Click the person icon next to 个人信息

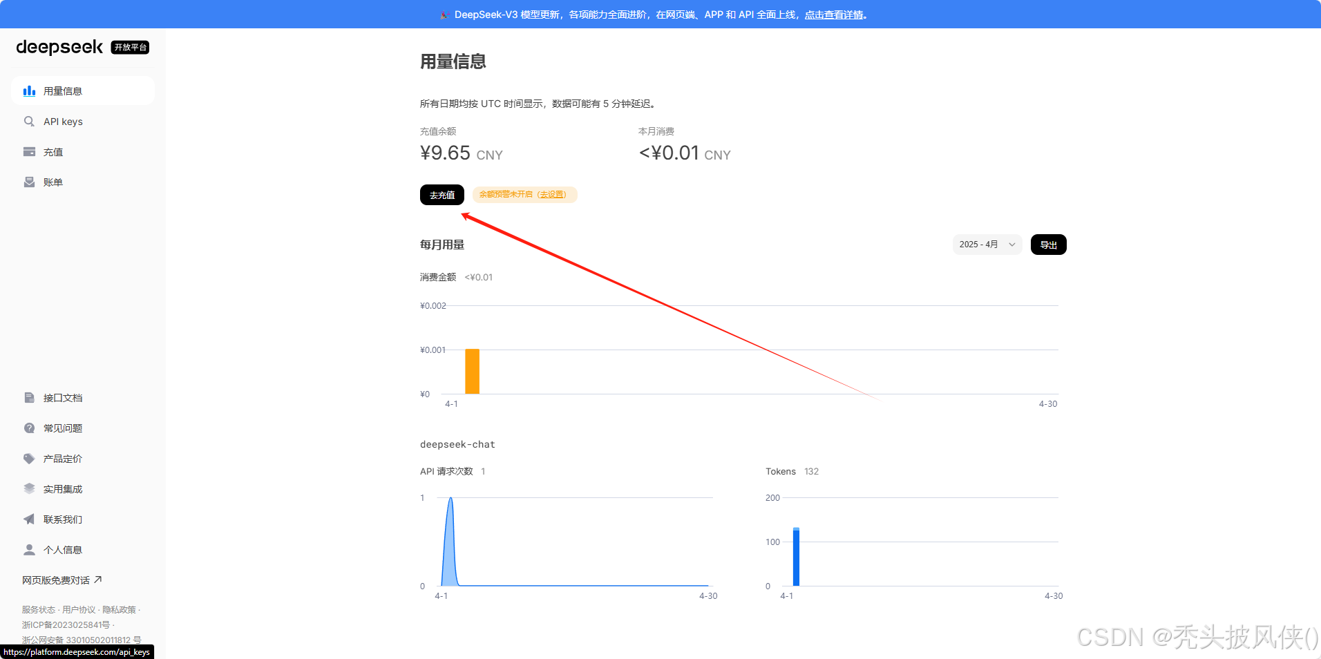29,550
